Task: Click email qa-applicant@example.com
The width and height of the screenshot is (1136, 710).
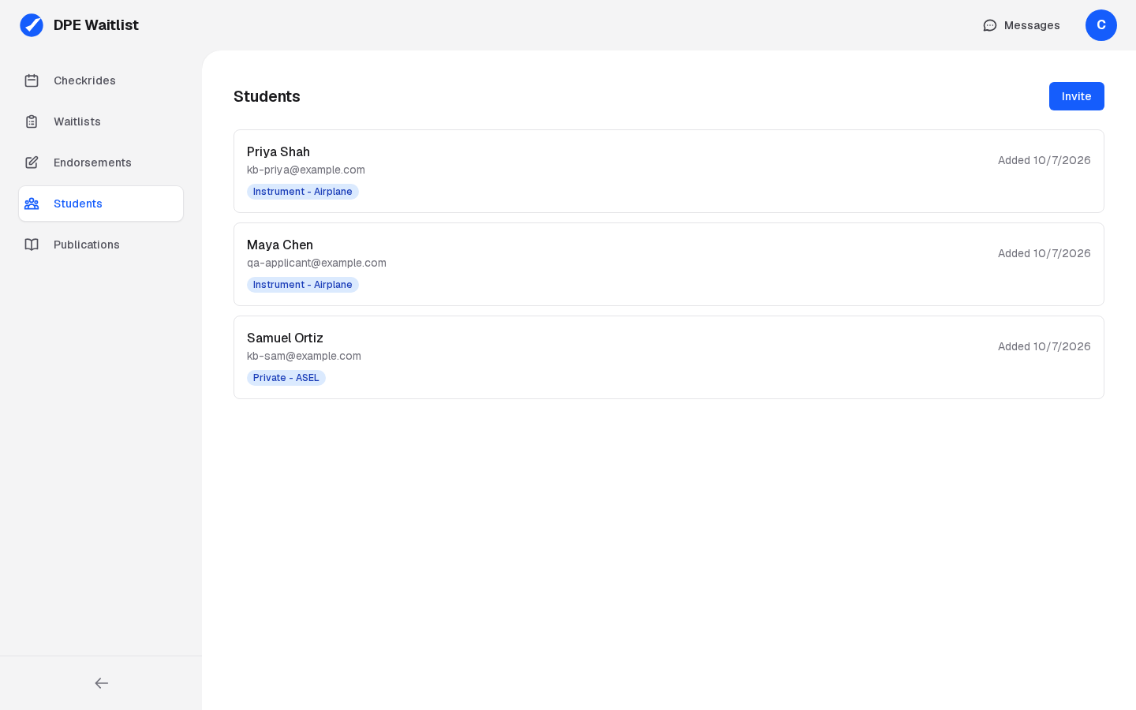Action: tap(316, 263)
